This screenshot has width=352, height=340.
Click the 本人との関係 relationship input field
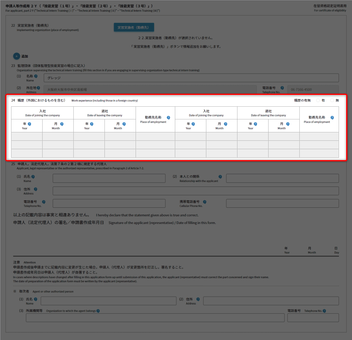(282, 178)
